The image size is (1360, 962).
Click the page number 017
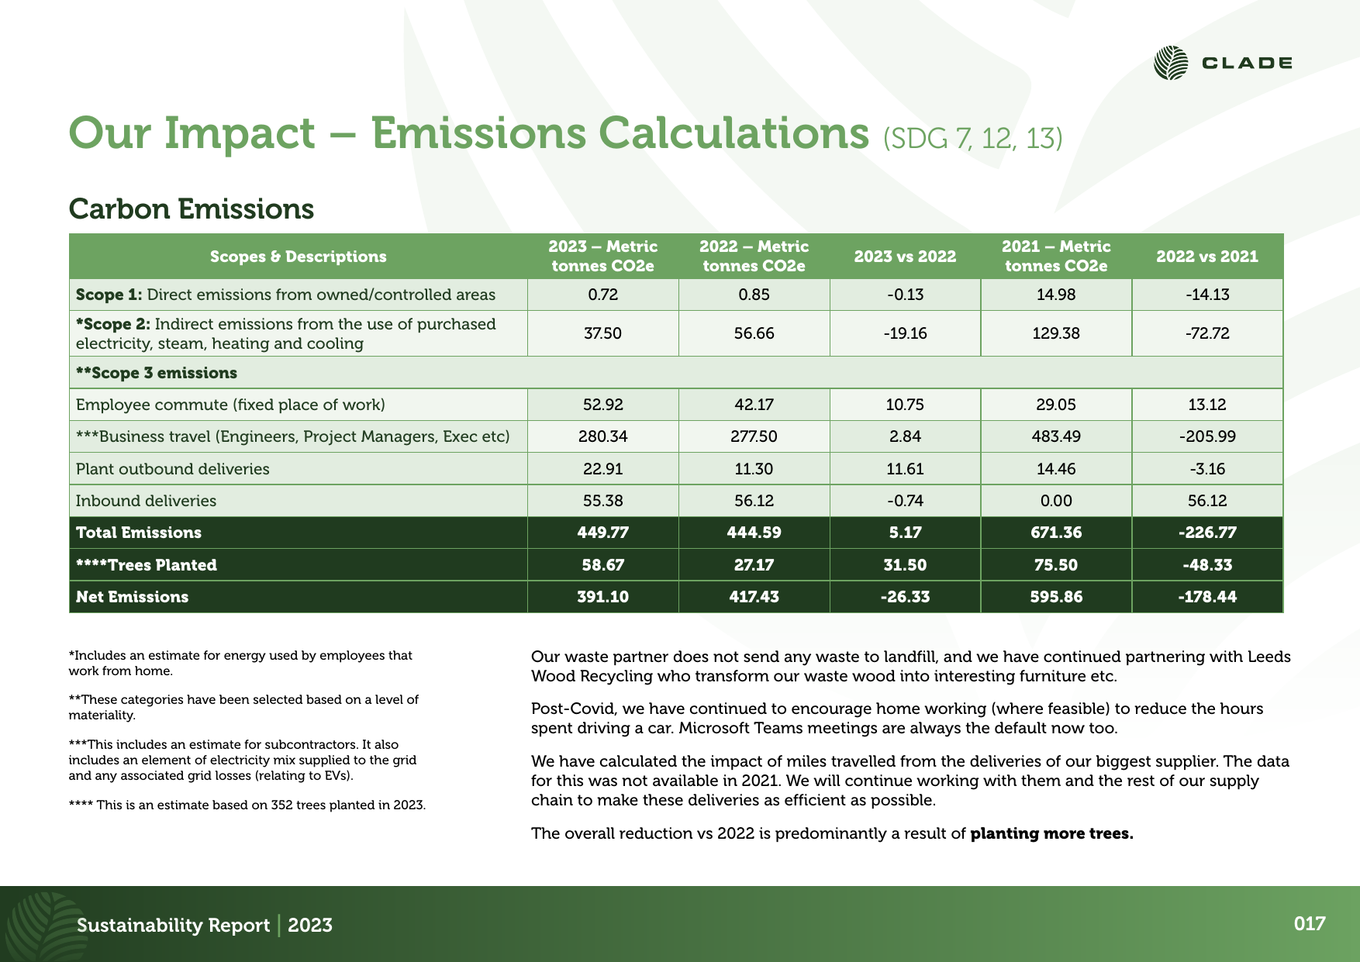1310,923
